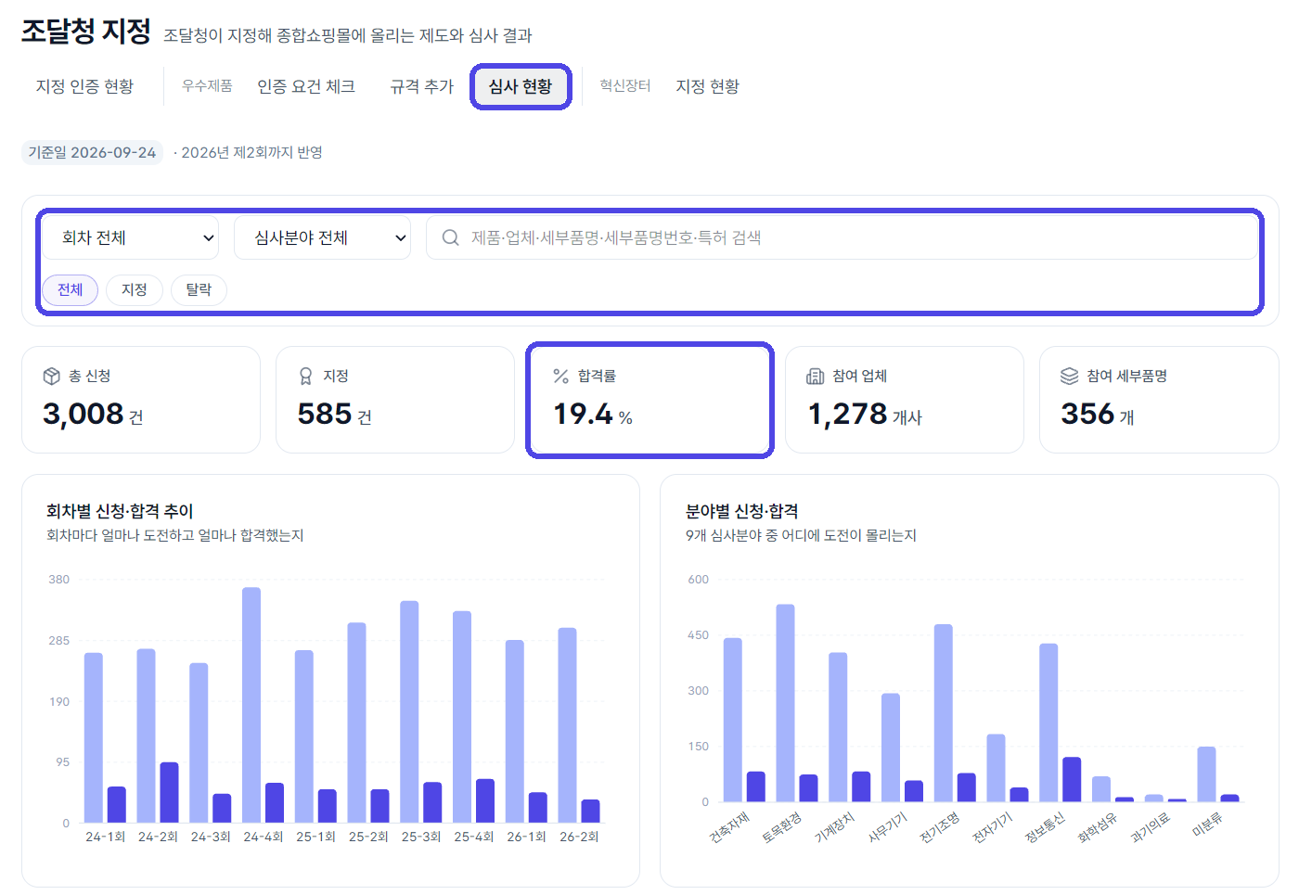The image size is (1299, 895).
Task: Open the 지정 인증 현황 tab
Action: click(x=84, y=86)
